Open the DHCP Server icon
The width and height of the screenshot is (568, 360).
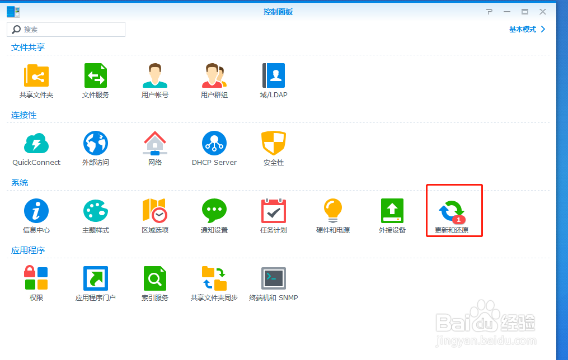(214, 143)
